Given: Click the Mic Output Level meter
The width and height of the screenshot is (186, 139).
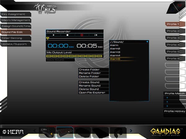Looking at the screenshot, I should pyautogui.click(x=74, y=56).
